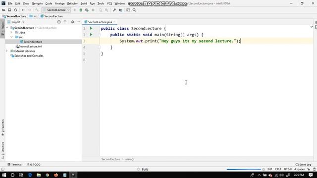Open Project Structure folder icon
Viewport: 317px width, 178px height.
[120, 10]
